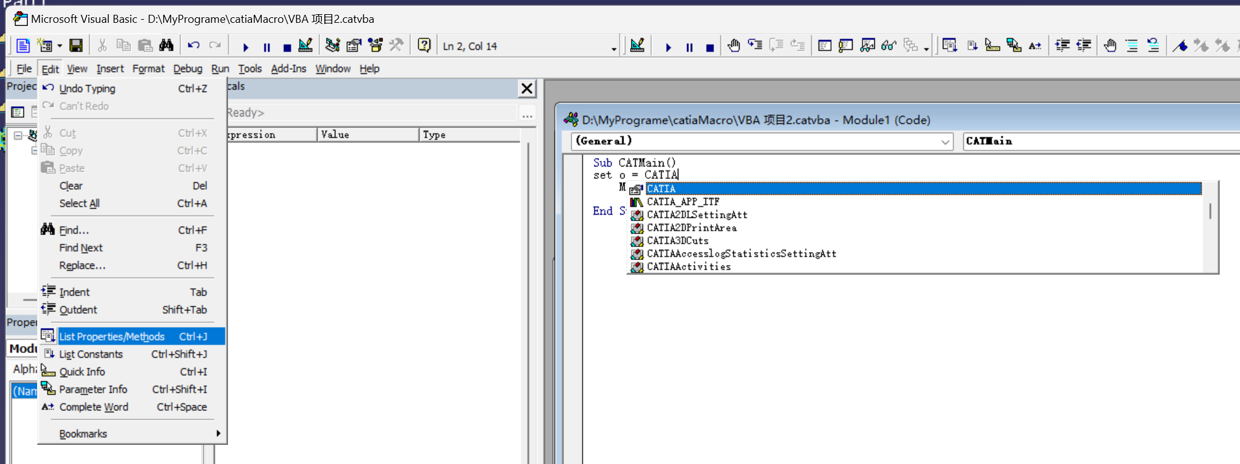Open the Tools menu
1240x464 pixels.
pyautogui.click(x=250, y=68)
